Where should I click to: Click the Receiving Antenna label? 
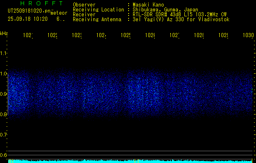click(x=97, y=20)
